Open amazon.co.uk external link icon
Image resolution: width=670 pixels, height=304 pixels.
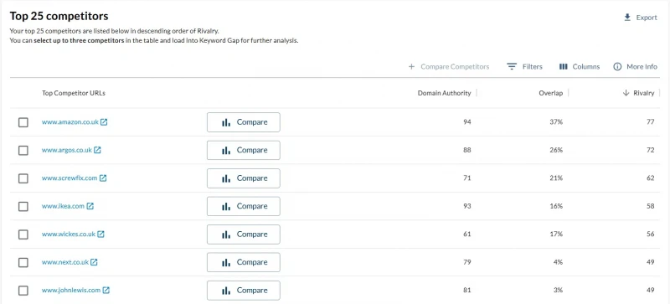pyautogui.click(x=104, y=122)
